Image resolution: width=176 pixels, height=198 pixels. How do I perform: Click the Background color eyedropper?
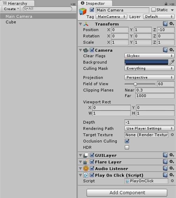[172, 62]
